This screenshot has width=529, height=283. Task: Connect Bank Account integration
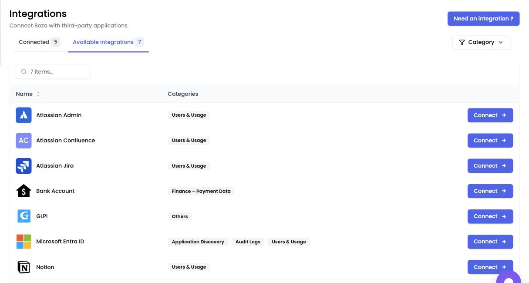(x=490, y=191)
